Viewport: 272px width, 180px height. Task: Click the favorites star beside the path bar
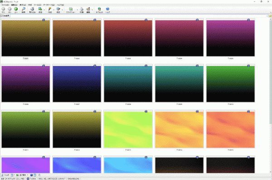pos(270,16)
